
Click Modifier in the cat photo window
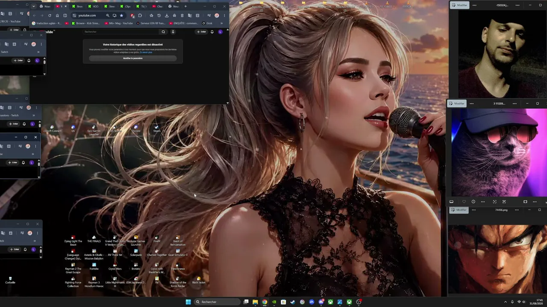[457, 103]
